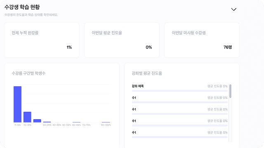Click the 90-100% chart bar
Viewport: 264px width, 148px height.
pyautogui.click(x=106, y=122)
